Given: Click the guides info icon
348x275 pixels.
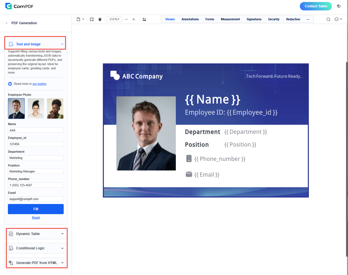Looking at the screenshot, I should click(x=10, y=84).
